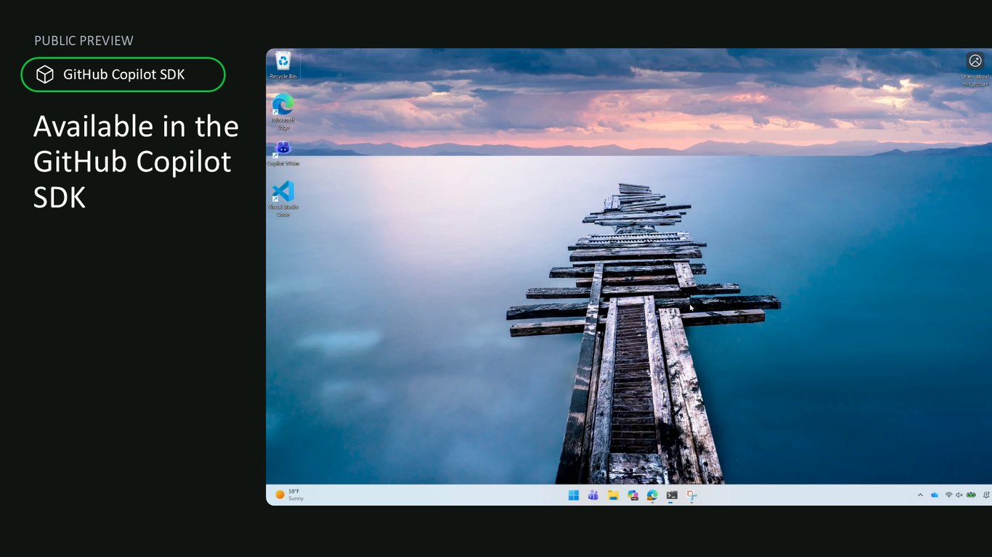Image resolution: width=992 pixels, height=557 pixels.
Task: Open the OneDrive cloud tray icon
Action: tap(935, 495)
